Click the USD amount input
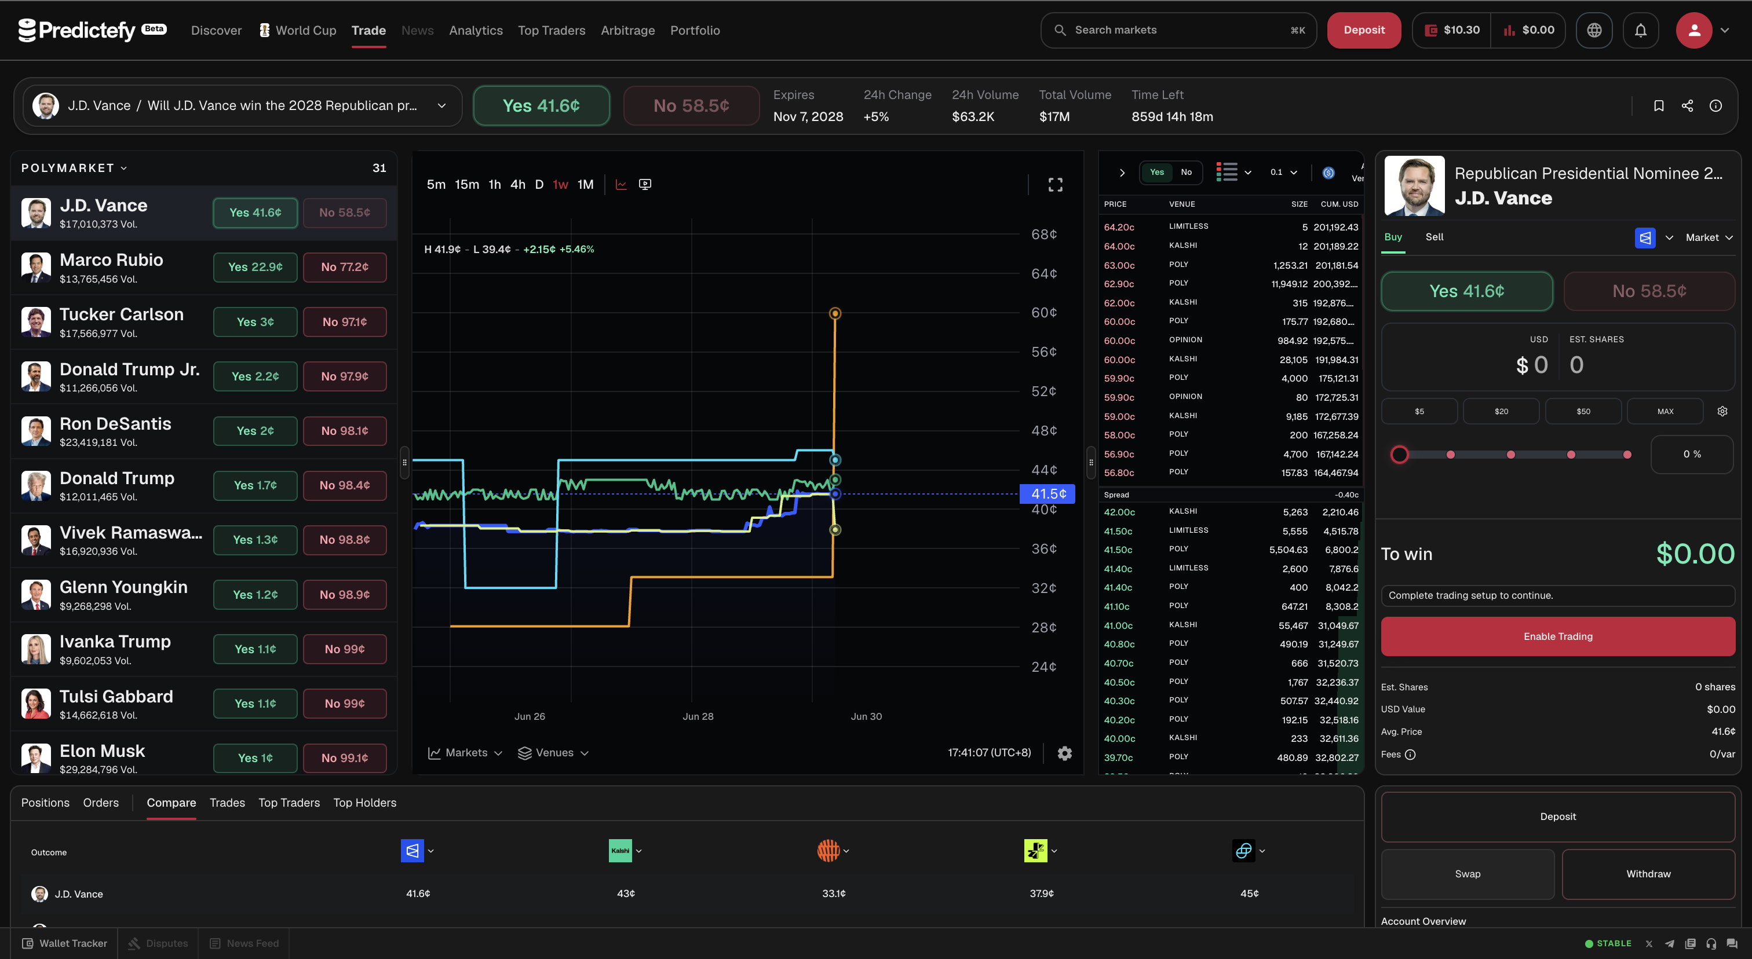This screenshot has height=959, width=1752. pyautogui.click(x=1532, y=365)
